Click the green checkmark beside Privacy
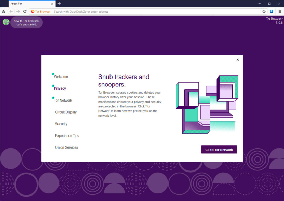 53,86
